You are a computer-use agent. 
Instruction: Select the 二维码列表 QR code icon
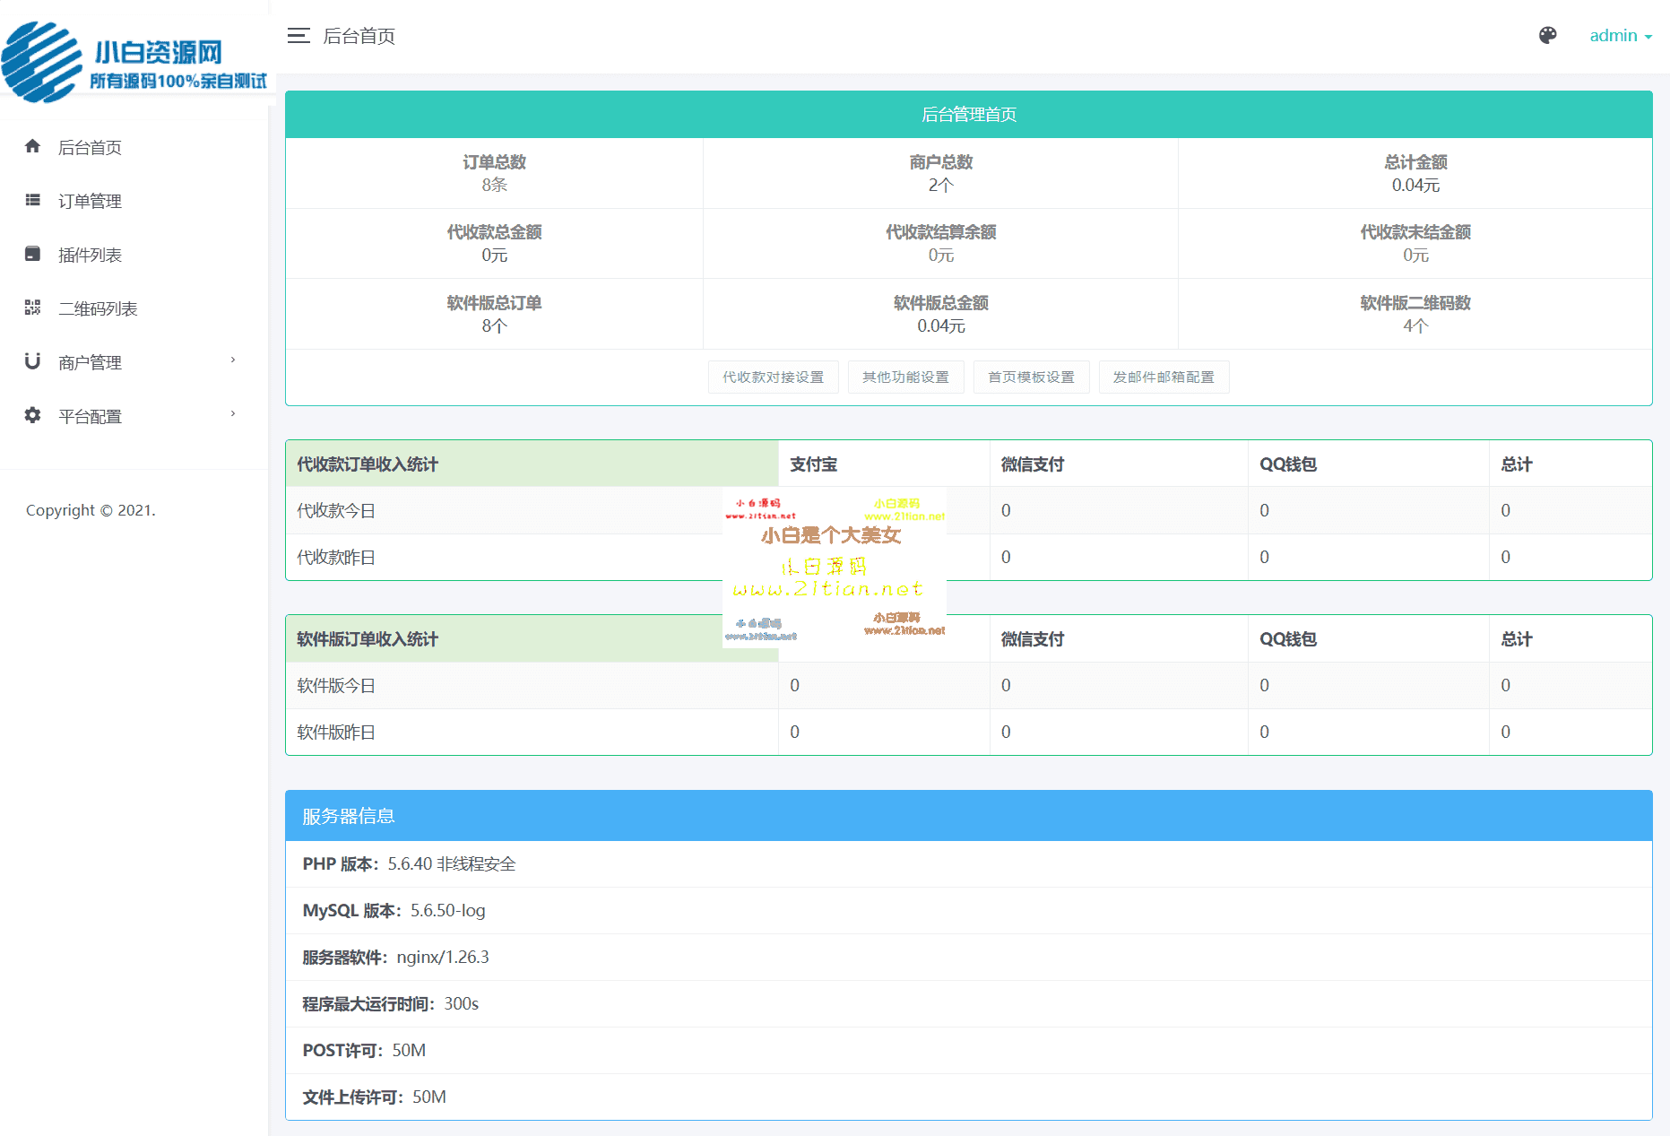[x=32, y=308]
